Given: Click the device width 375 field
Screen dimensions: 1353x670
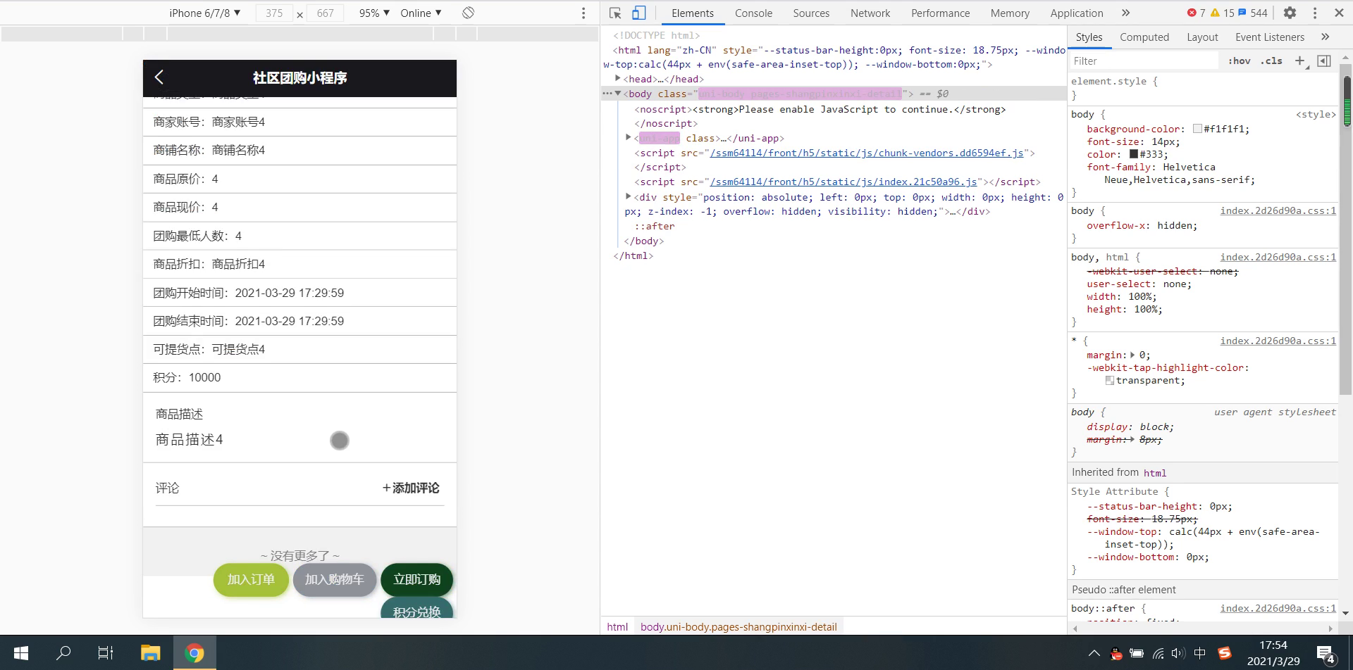Looking at the screenshot, I should (x=274, y=13).
